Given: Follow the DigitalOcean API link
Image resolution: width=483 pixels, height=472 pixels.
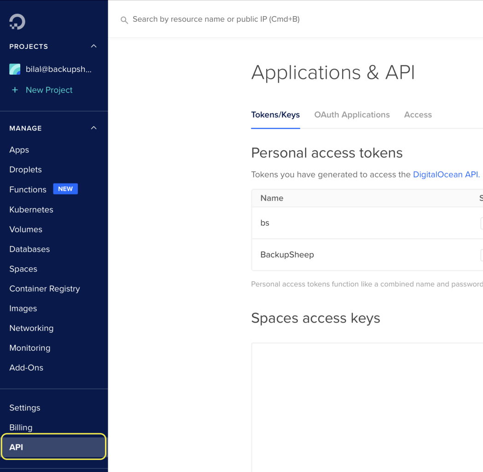Looking at the screenshot, I should click(x=446, y=175).
